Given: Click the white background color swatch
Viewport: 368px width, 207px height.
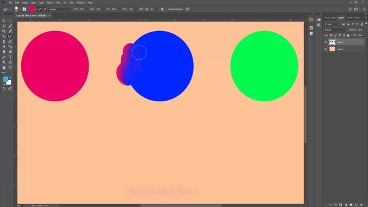Looking at the screenshot, I should tap(9, 83).
